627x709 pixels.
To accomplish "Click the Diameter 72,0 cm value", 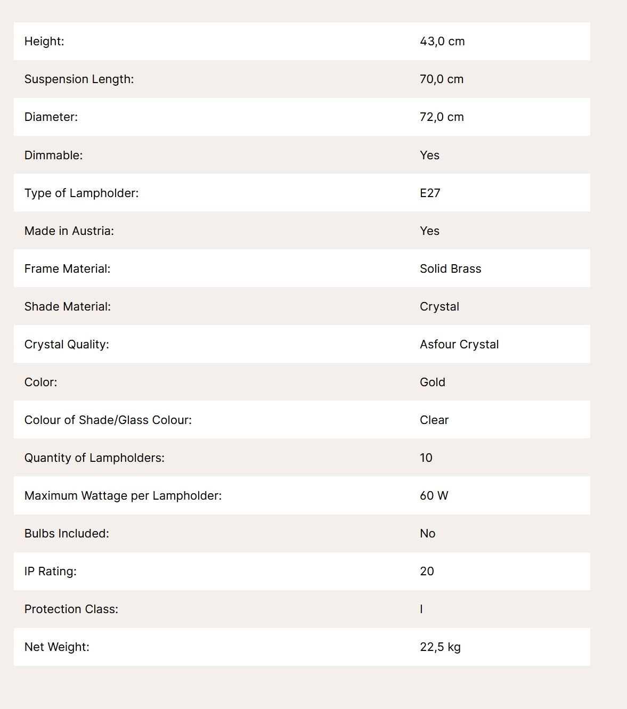I will pos(442,117).
